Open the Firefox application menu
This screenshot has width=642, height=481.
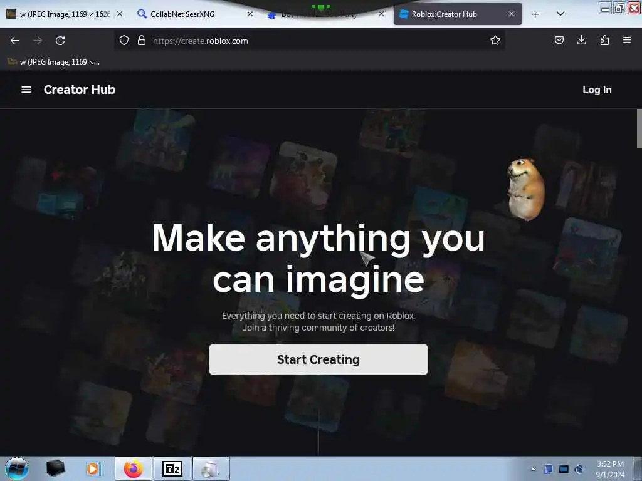(627, 40)
